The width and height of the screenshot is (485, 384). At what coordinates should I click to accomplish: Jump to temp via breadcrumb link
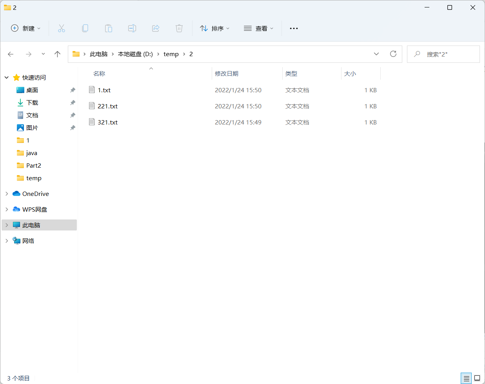171,54
